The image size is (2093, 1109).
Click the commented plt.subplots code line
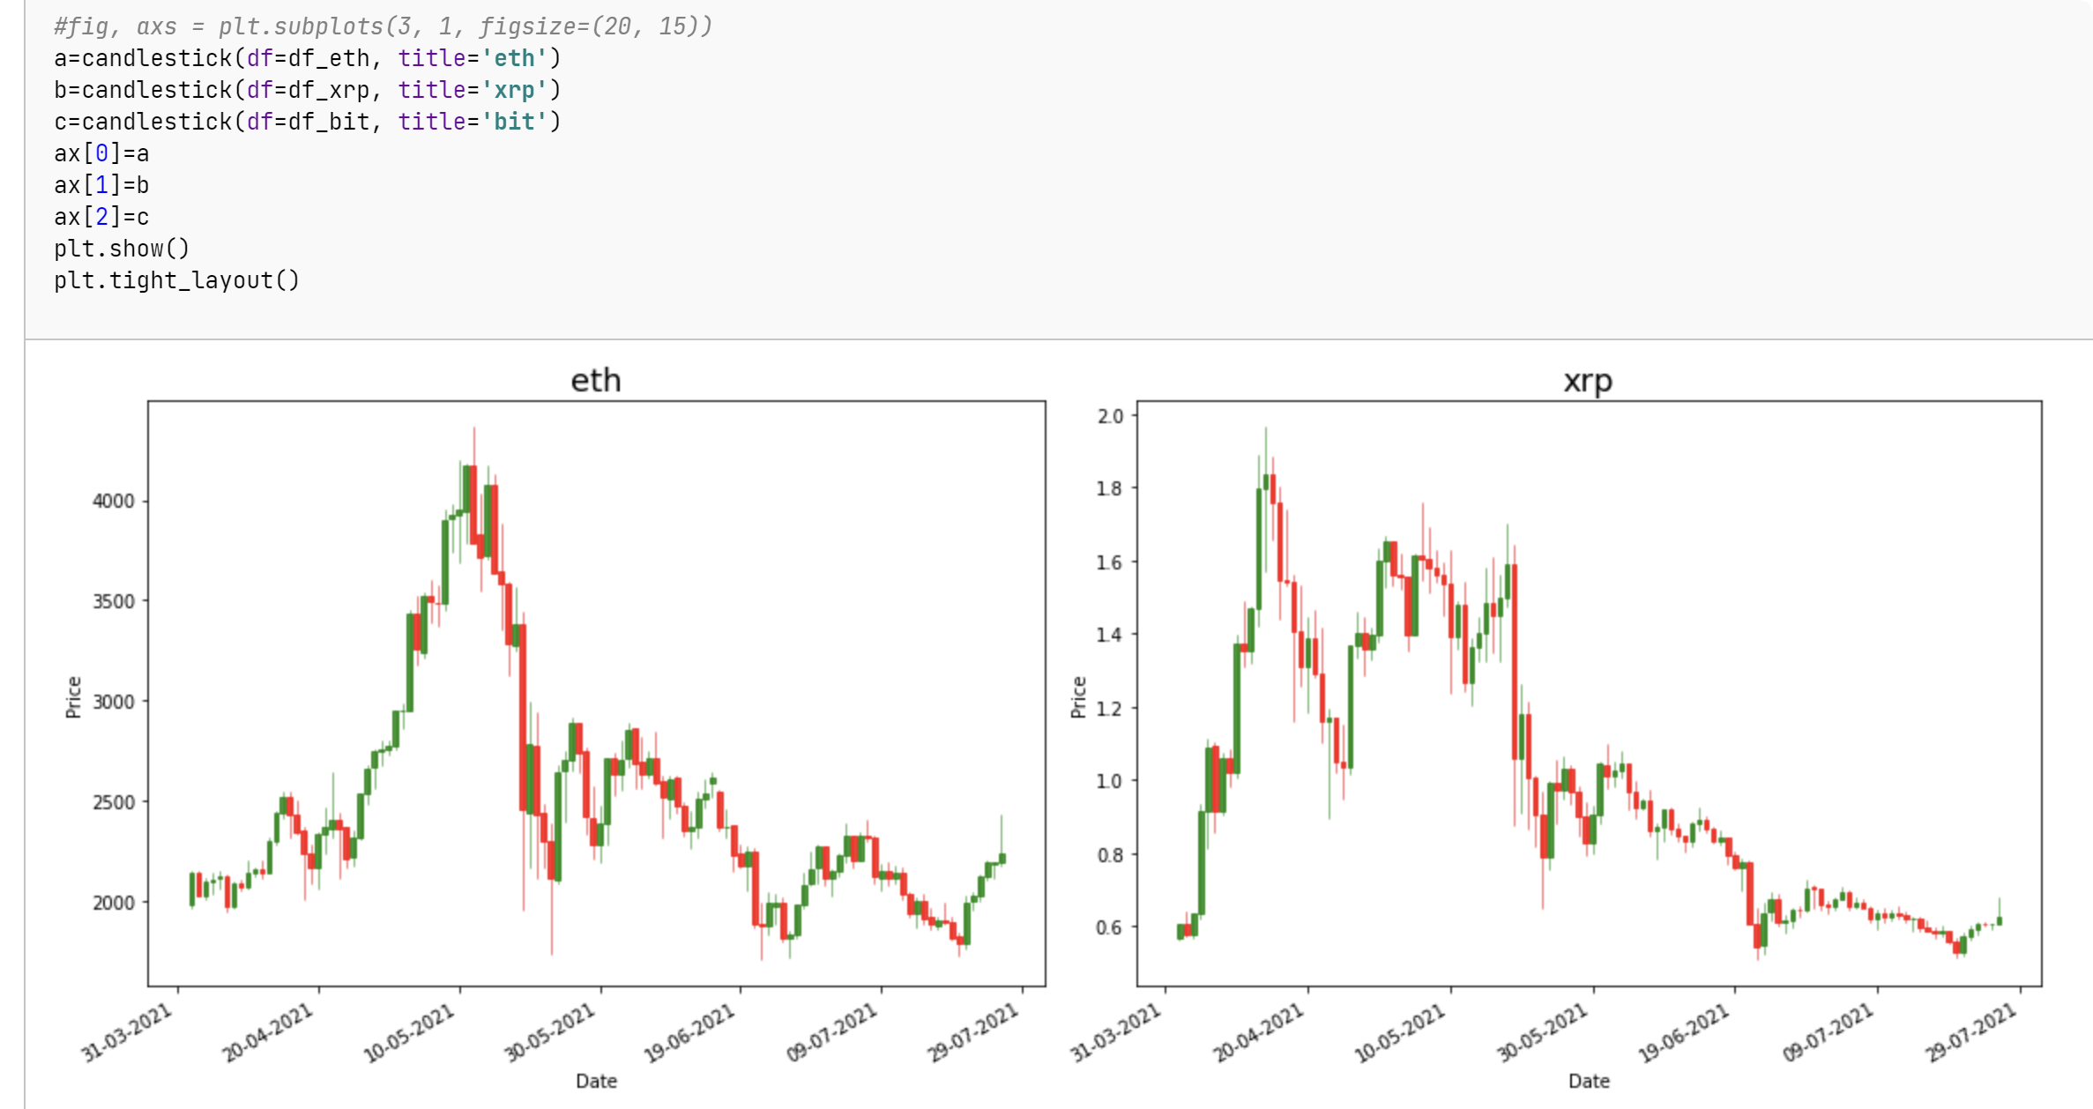383,26
